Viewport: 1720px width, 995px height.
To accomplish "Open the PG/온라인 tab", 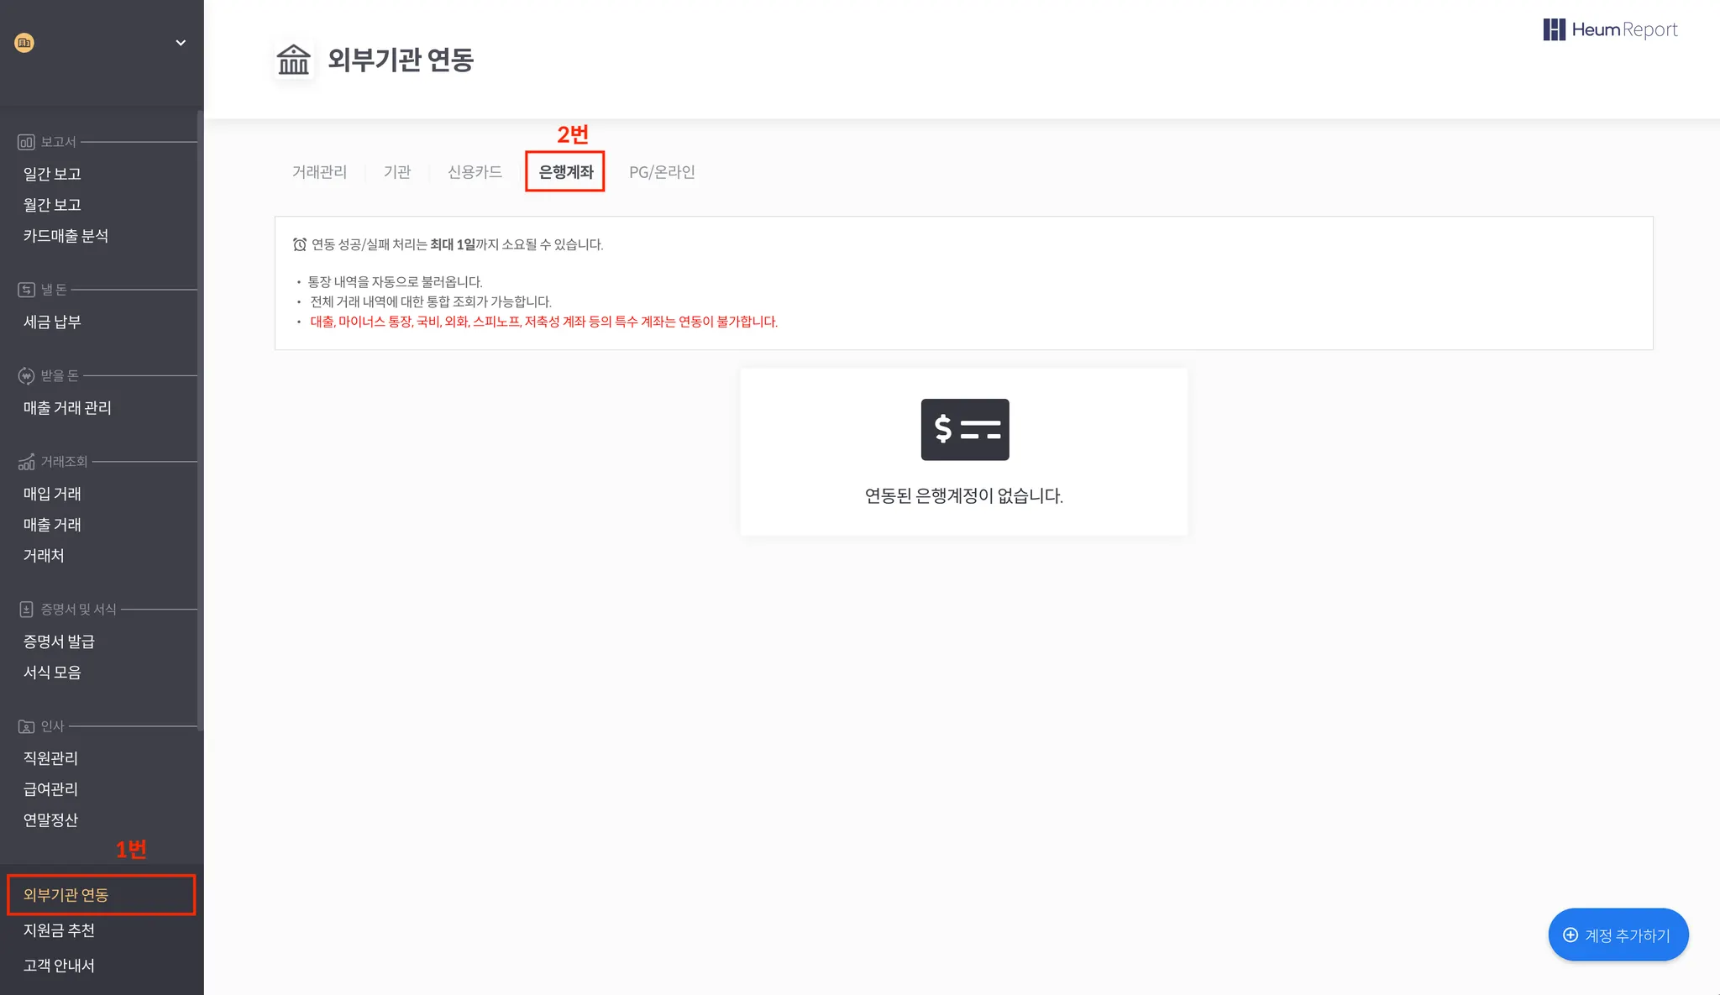I will coord(662,172).
